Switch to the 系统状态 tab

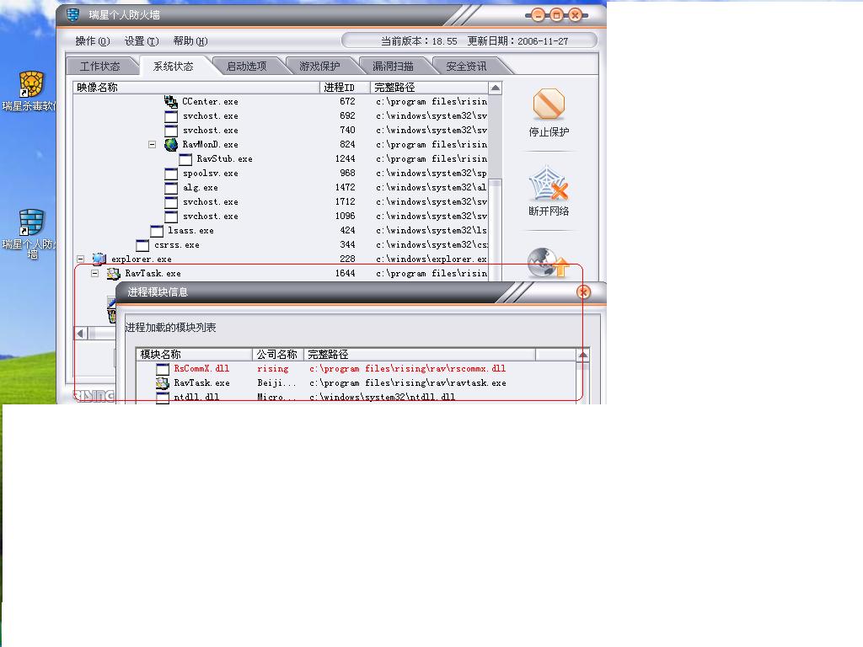174,67
